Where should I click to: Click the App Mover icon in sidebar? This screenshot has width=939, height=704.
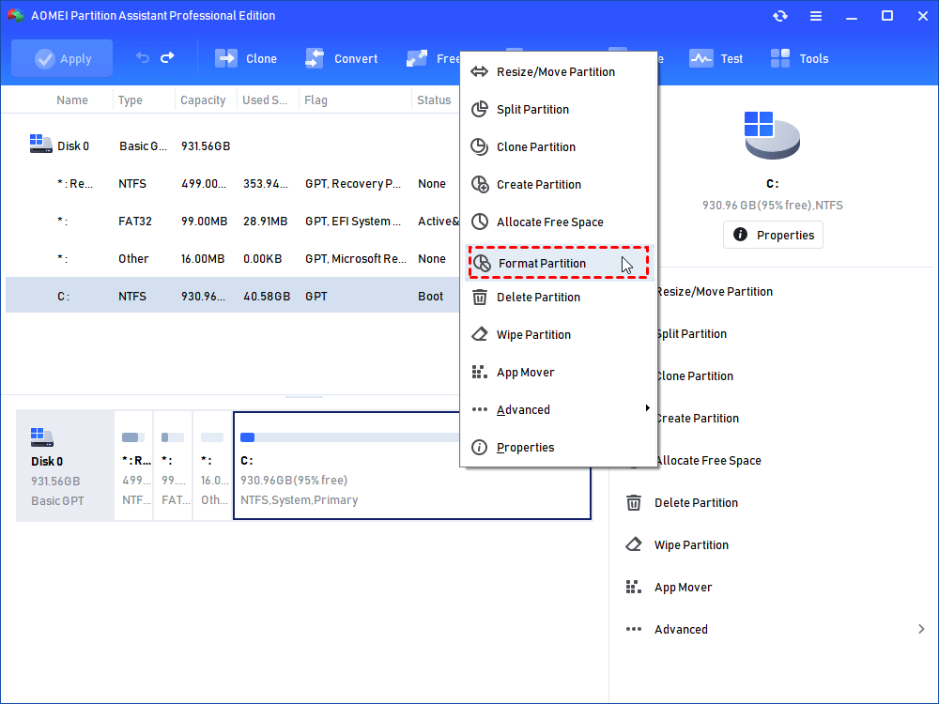click(x=635, y=588)
